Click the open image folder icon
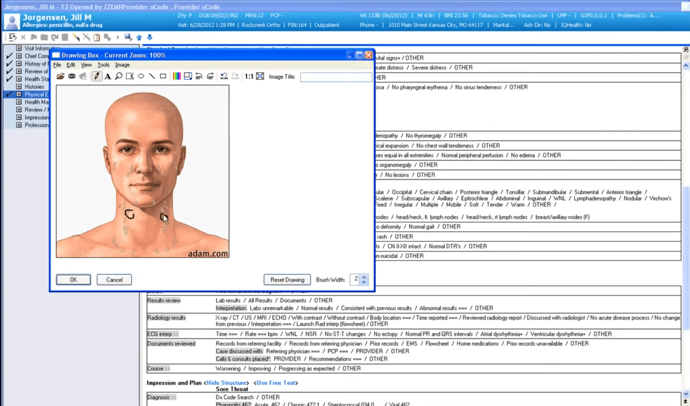 (x=60, y=76)
